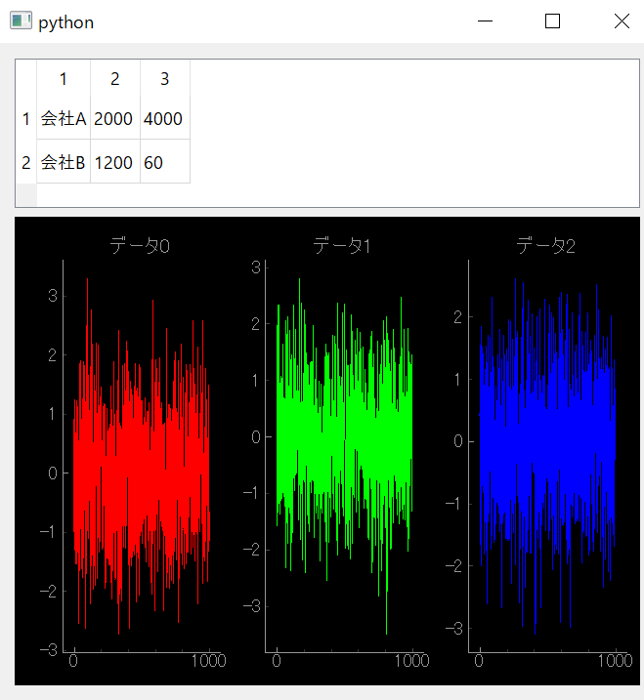644x700 pixels.
Task: Select column header 2 in table
Action: (115, 78)
